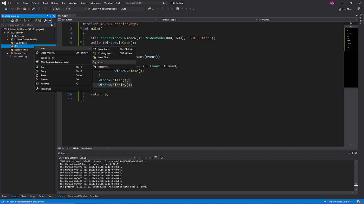Click the bookmark icon in the toolbar
Screen dimensions: 364x204
coord(178,9)
